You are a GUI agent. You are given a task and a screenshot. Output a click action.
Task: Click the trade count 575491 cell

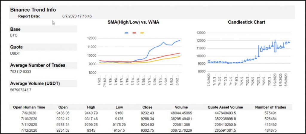click(270, 113)
